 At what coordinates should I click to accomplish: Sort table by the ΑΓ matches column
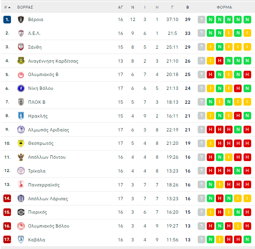pos(120,7)
